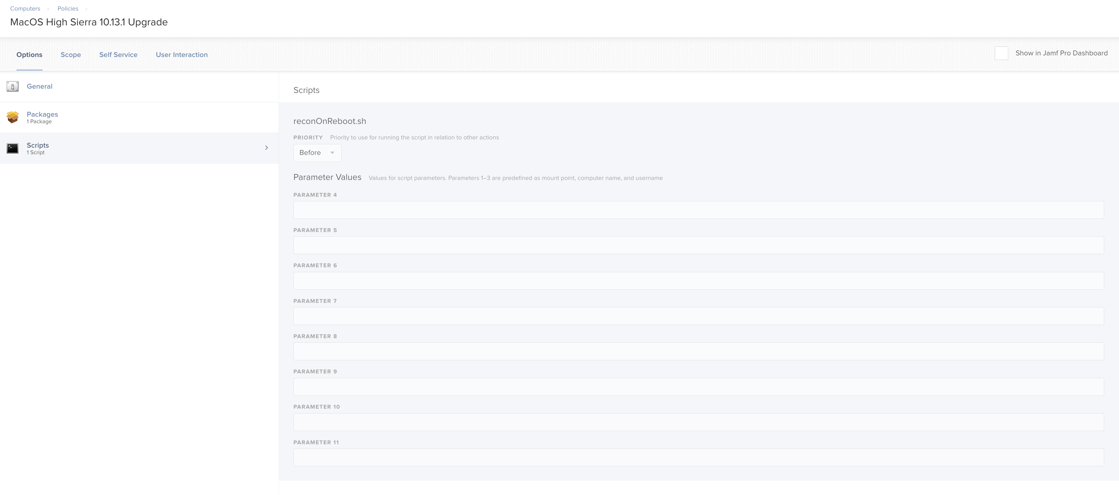Click into the Parameter 5 field

(x=699, y=245)
